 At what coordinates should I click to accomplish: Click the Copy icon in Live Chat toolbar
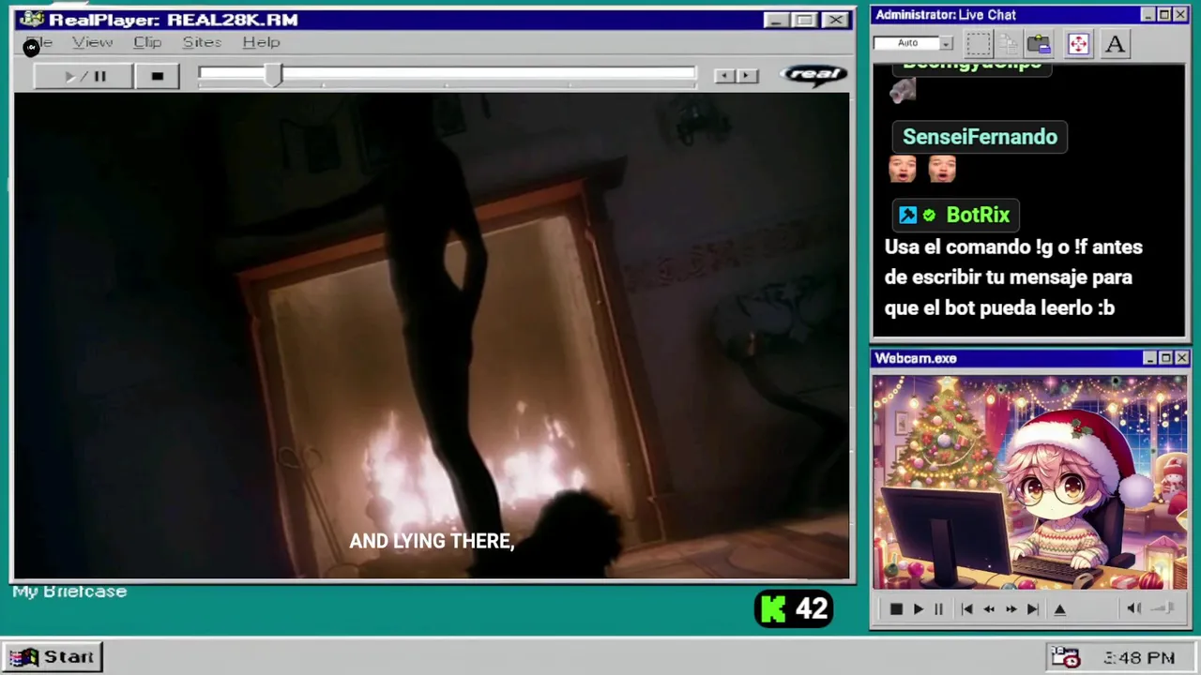click(1009, 43)
